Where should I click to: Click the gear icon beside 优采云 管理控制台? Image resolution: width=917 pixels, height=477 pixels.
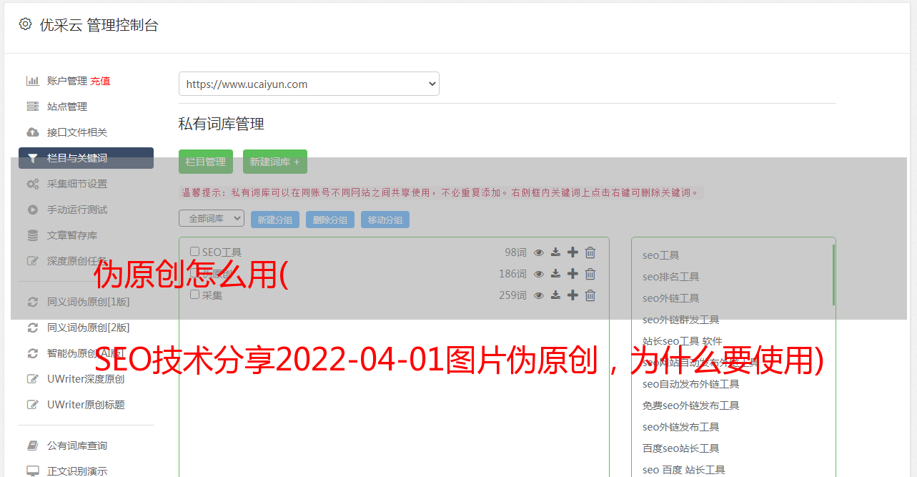tap(26, 24)
